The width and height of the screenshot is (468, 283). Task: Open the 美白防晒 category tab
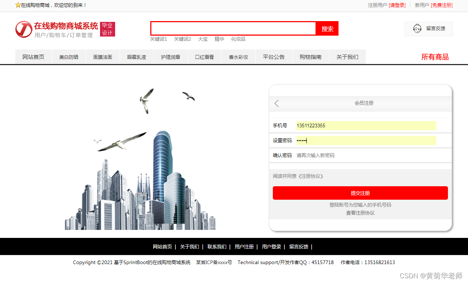pos(69,57)
